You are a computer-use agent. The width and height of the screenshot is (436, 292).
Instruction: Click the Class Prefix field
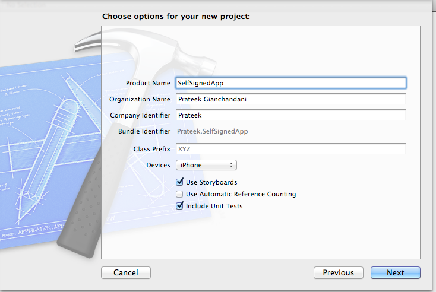pyautogui.click(x=290, y=149)
